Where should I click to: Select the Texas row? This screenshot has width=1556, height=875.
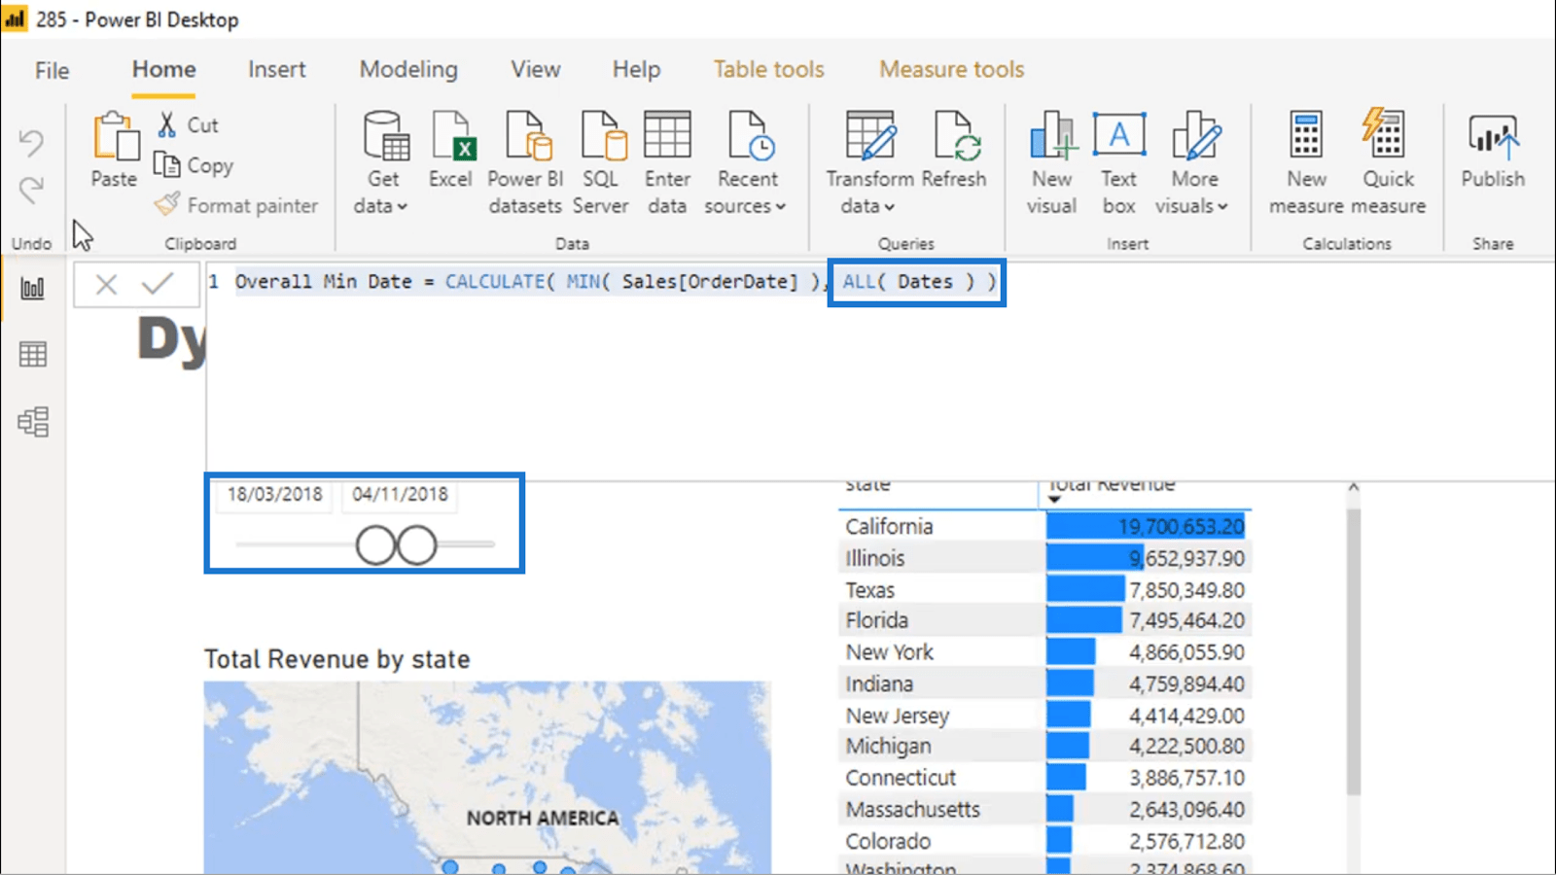[1044, 590]
